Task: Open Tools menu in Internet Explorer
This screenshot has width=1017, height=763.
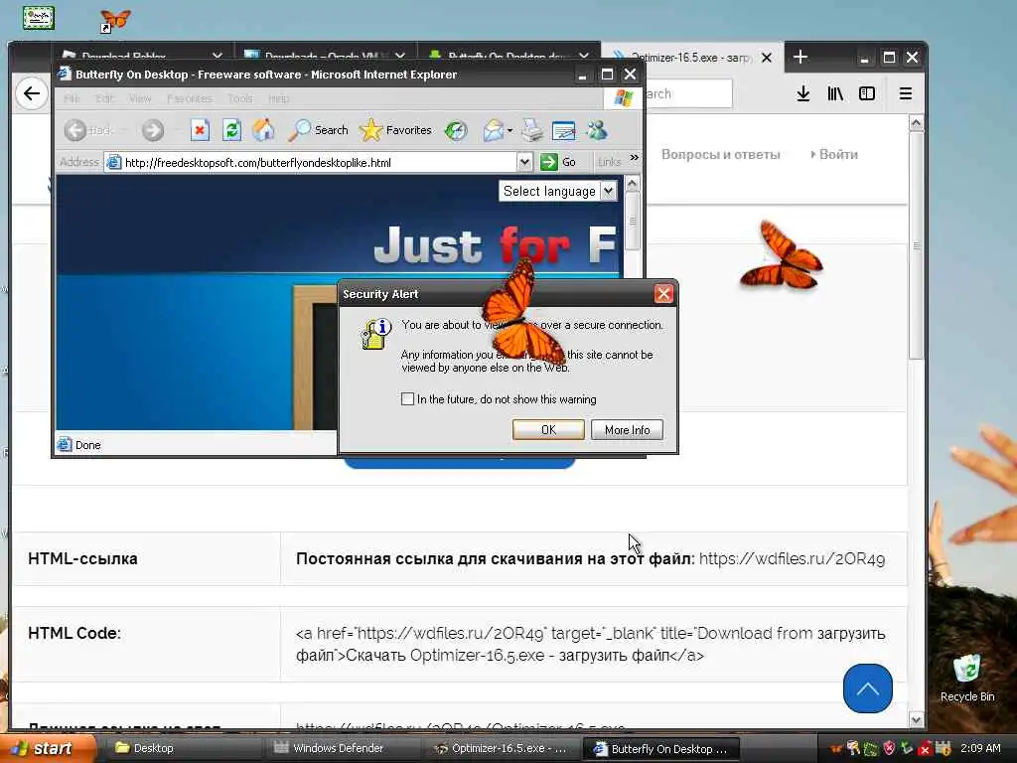Action: pos(240,98)
